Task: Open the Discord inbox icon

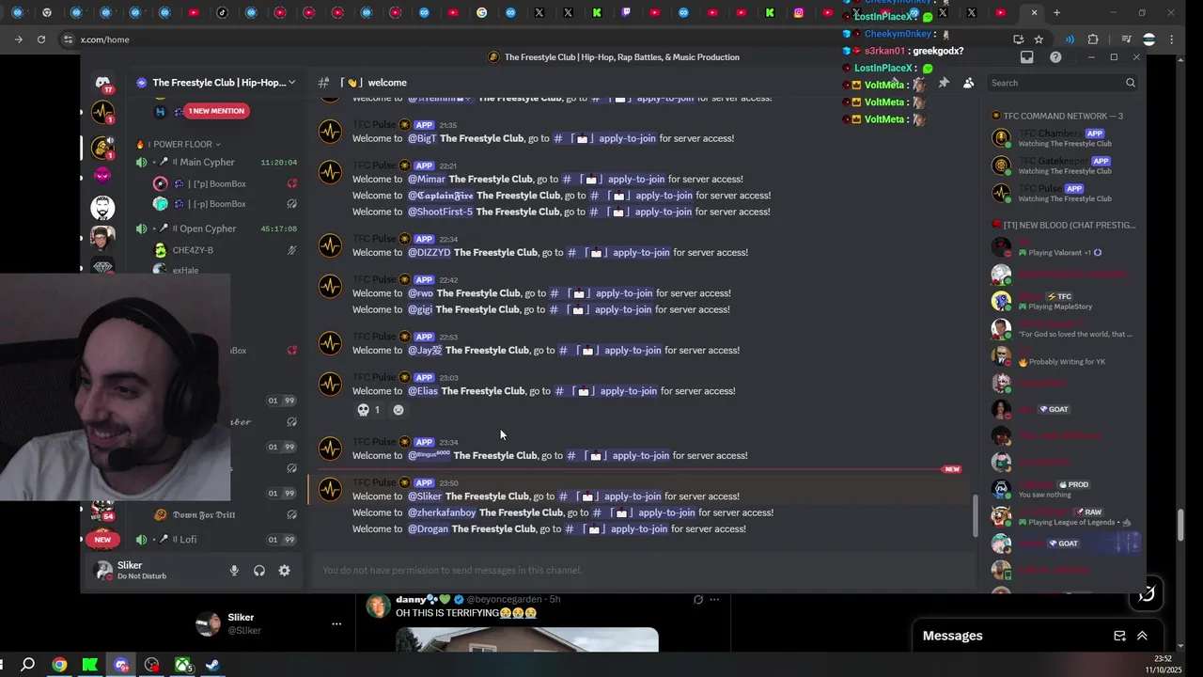Action: click(x=1026, y=57)
